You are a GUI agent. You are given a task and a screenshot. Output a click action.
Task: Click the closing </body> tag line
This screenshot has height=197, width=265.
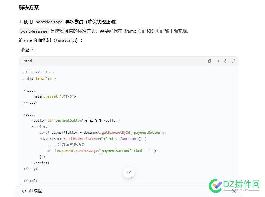click(31, 169)
